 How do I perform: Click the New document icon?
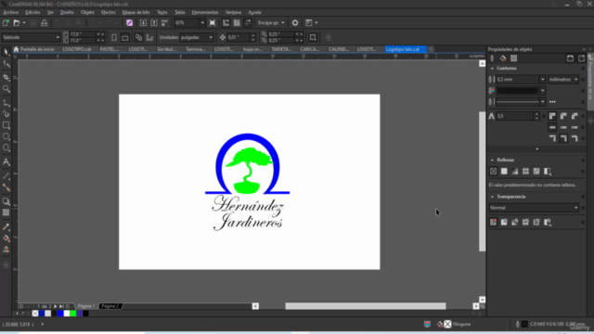[6, 22]
